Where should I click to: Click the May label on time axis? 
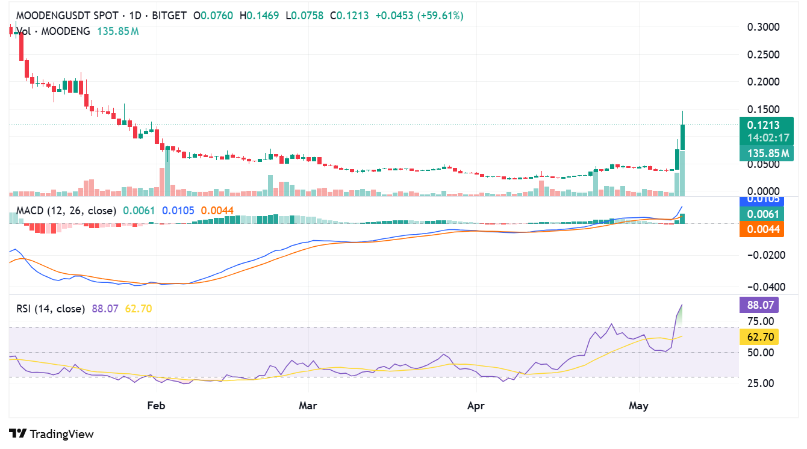tap(638, 406)
